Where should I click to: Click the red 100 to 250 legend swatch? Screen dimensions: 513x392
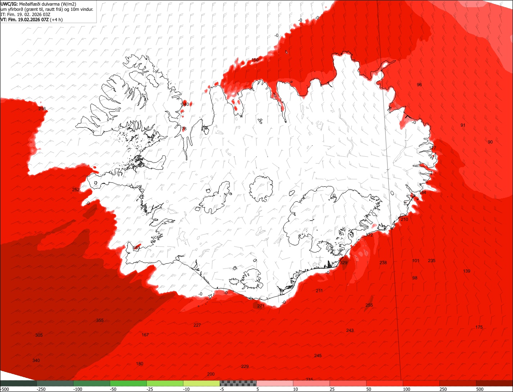tap(421, 383)
